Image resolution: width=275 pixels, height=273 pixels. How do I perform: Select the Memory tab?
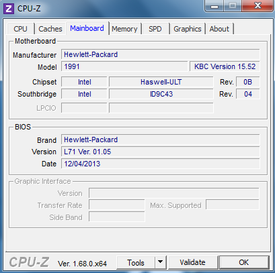124,29
